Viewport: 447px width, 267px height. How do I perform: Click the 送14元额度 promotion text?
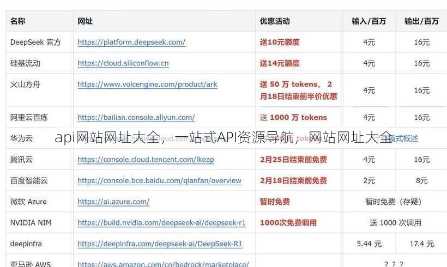tap(280, 63)
